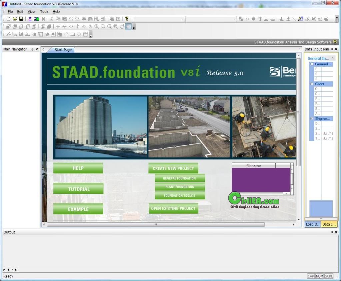The image size is (341, 281).
Task: Click the pencil-plus add tool icon
Action: click(8, 34)
